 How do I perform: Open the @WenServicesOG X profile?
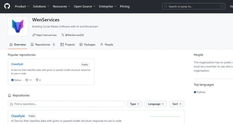(75, 35)
